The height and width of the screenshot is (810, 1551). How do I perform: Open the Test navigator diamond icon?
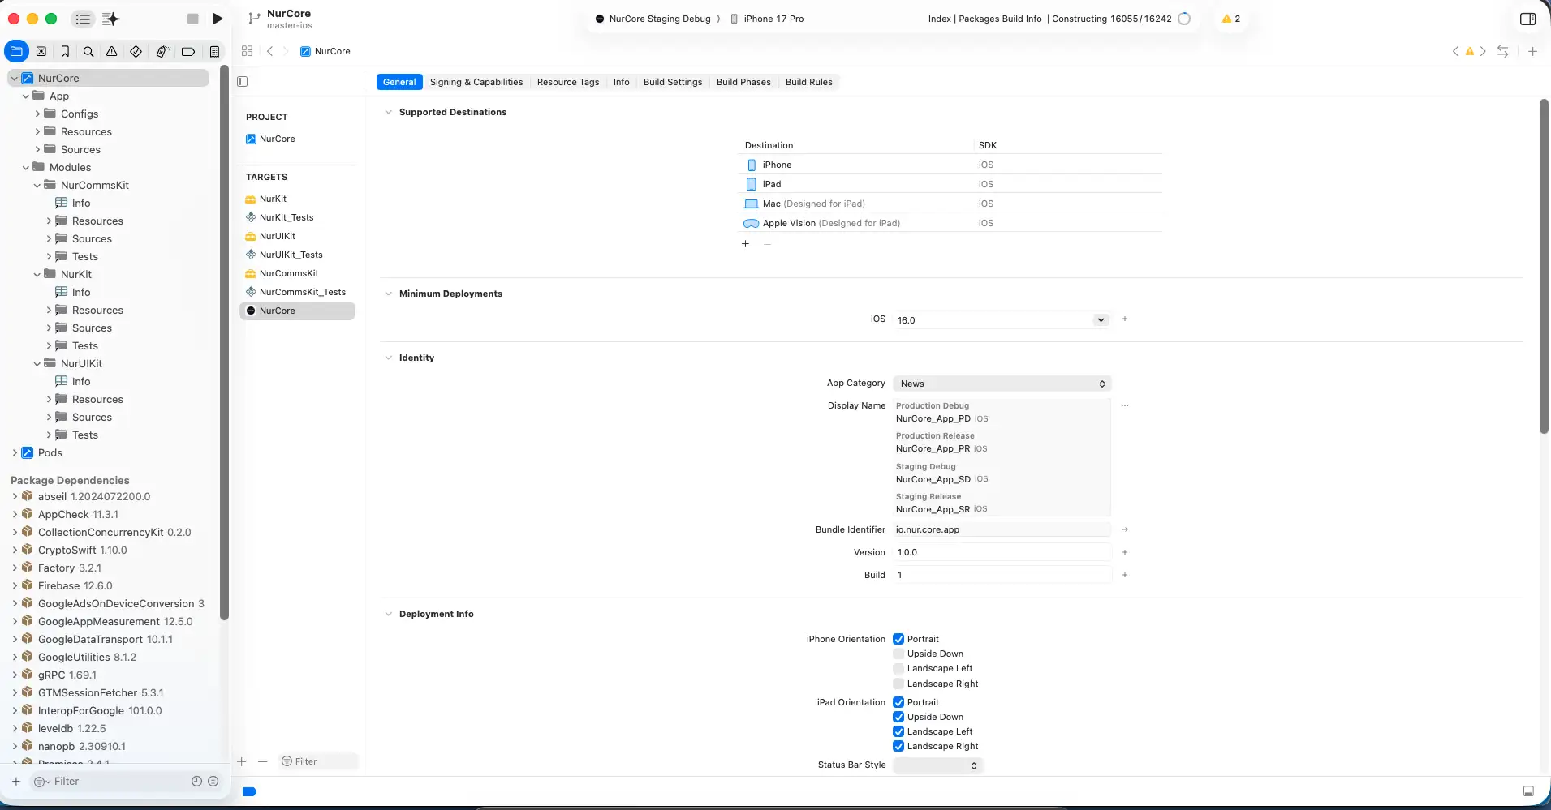(136, 51)
